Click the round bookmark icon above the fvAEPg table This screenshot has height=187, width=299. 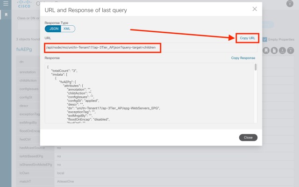[266, 50]
